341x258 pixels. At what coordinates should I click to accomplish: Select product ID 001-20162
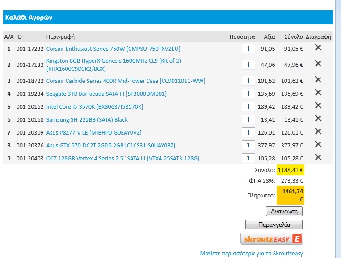30,106
